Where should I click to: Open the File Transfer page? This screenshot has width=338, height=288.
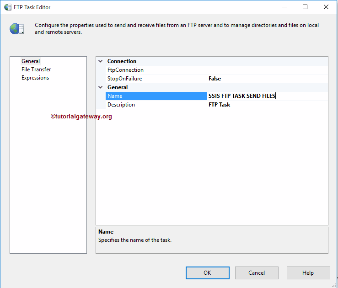point(36,69)
